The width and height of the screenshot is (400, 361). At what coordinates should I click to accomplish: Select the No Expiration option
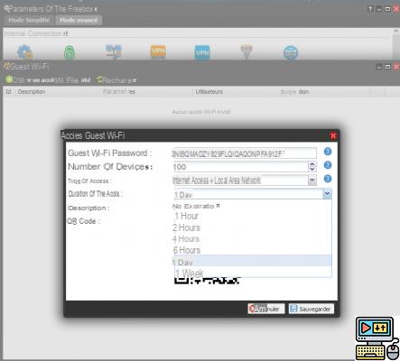252,206
